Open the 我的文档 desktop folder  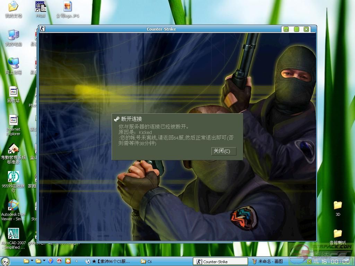coord(13,7)
